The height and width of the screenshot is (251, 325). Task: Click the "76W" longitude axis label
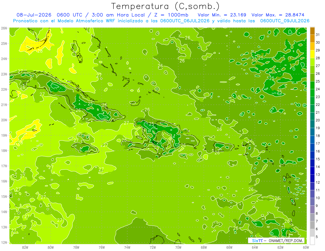(x=102, y=247)
